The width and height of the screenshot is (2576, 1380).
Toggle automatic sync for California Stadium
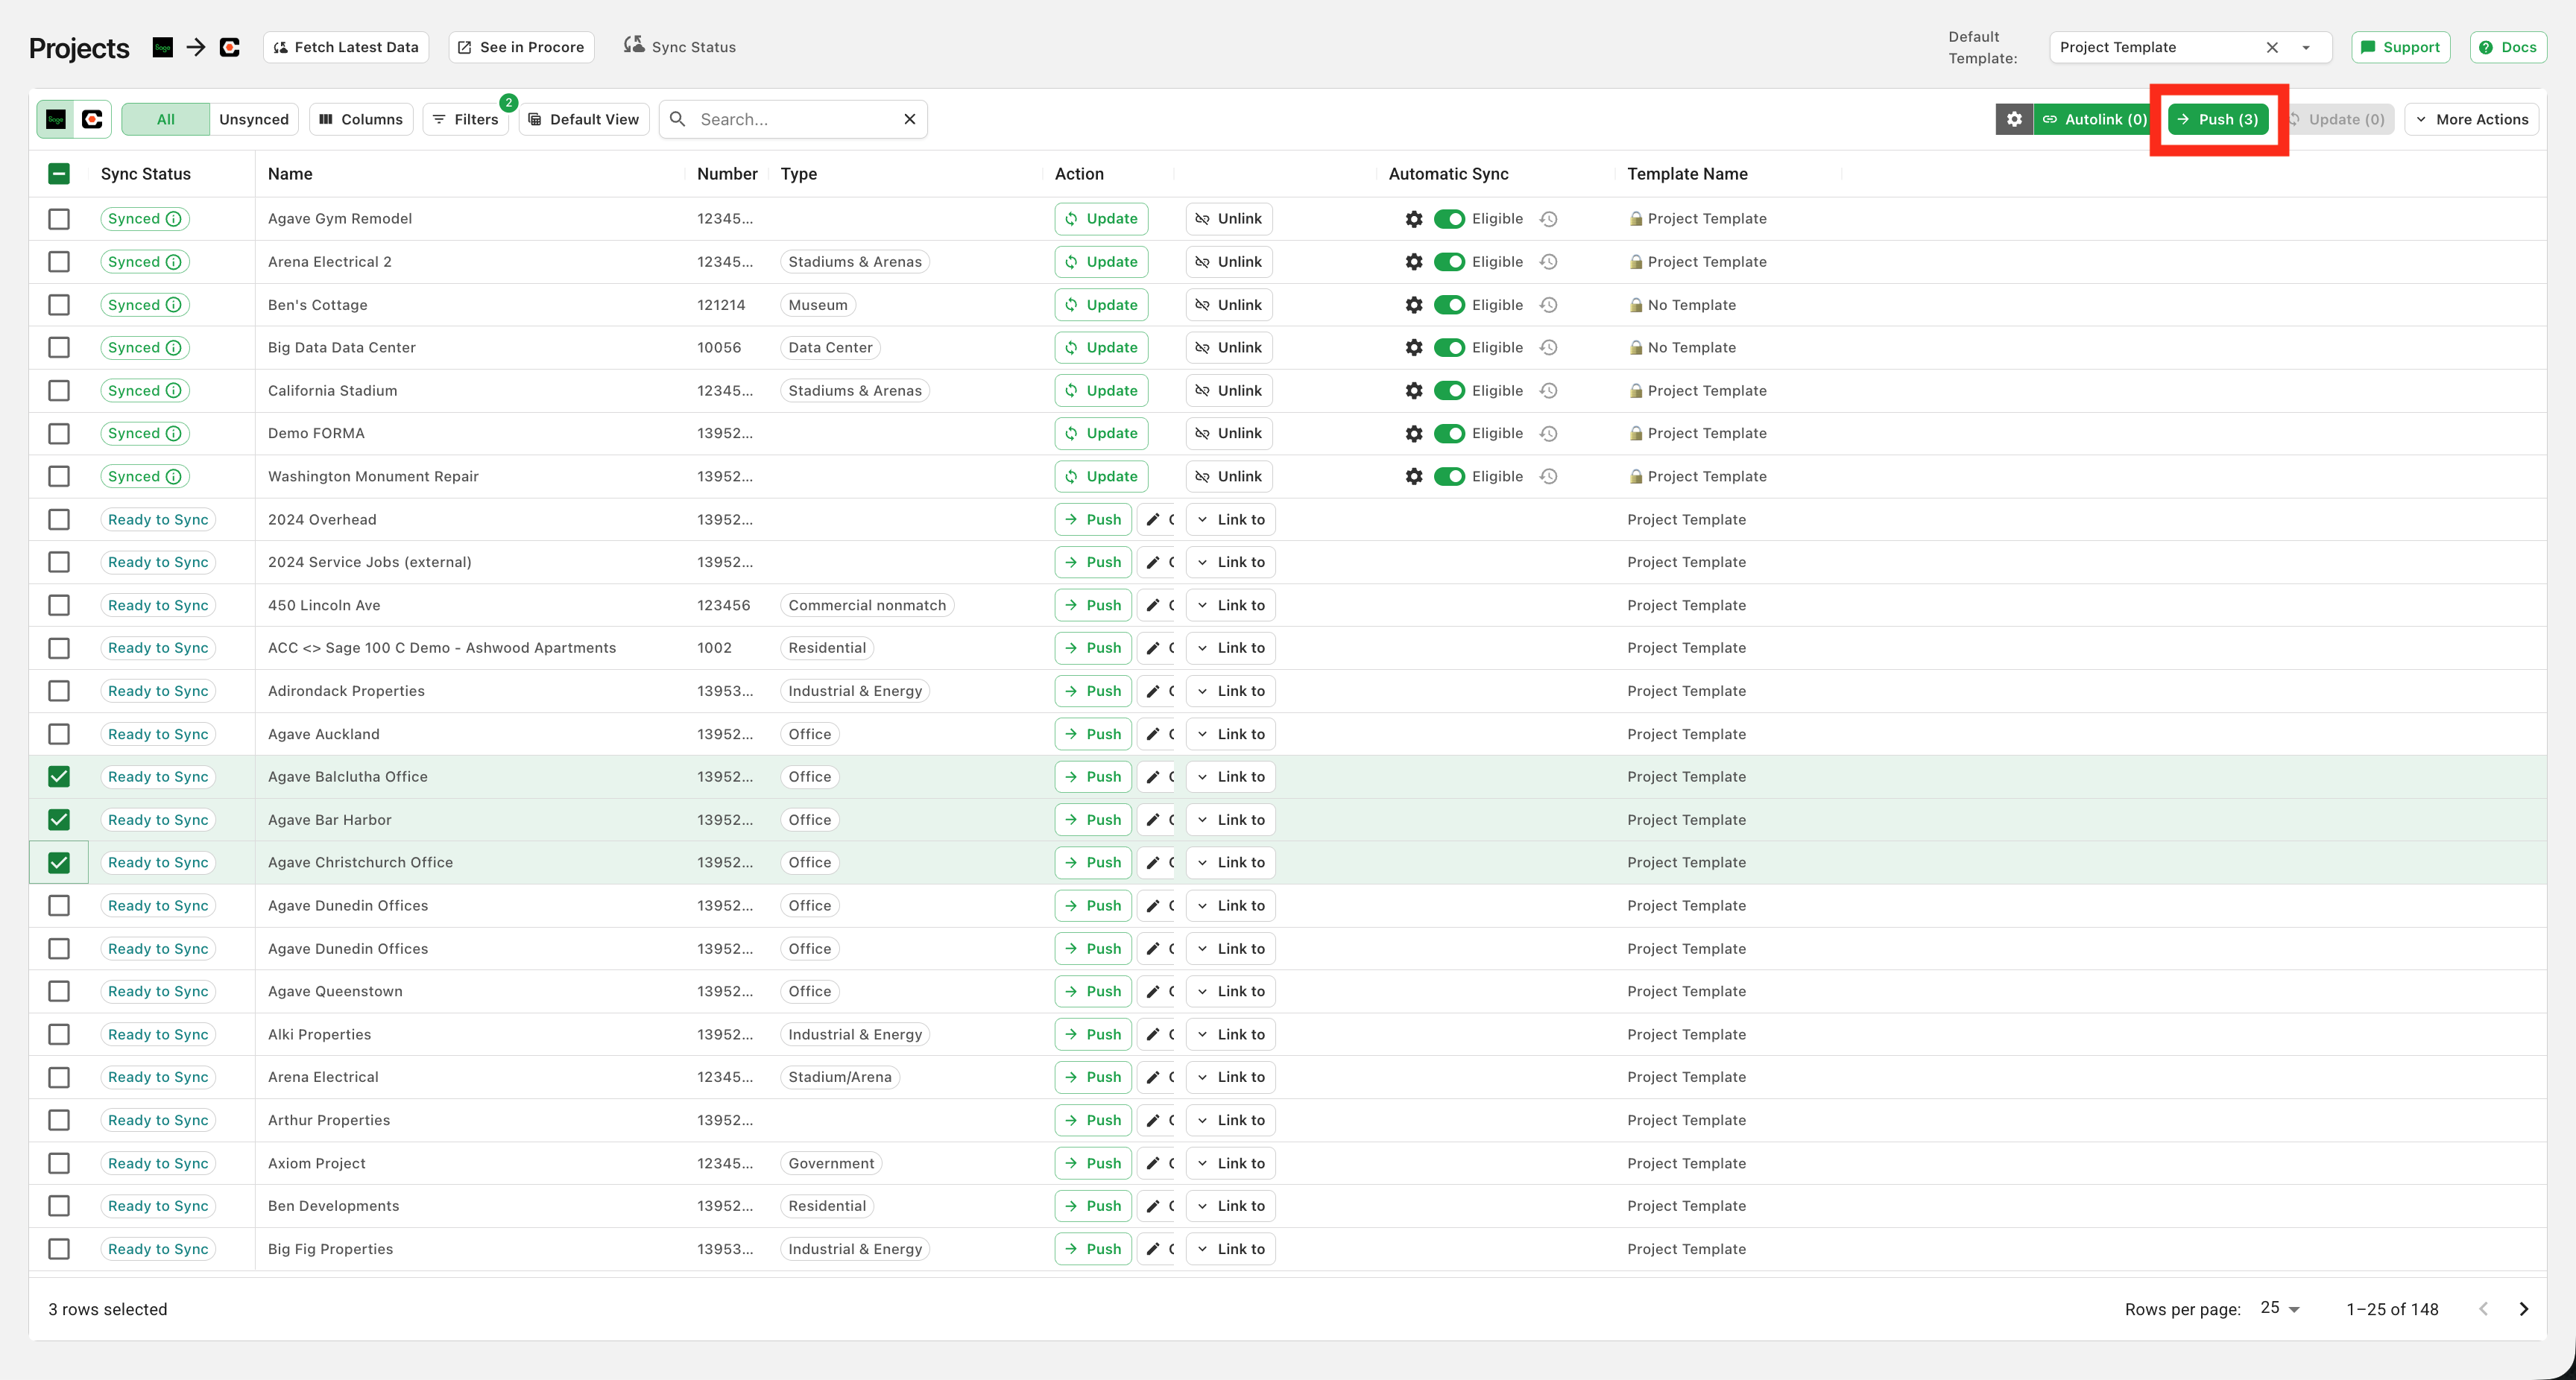[x=1449, y=391]
